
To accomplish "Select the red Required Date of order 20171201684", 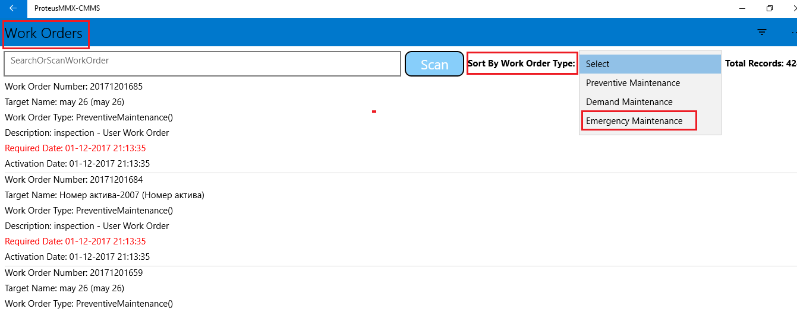I will [75, 241].
